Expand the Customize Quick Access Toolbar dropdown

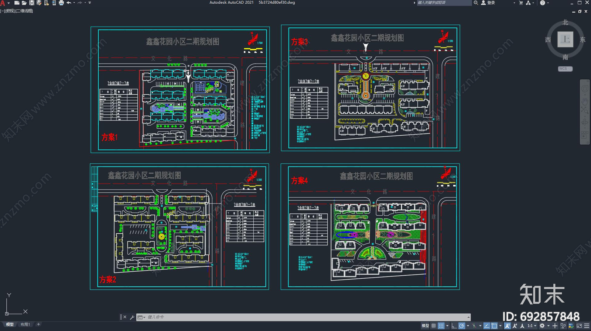coord(90,3)
